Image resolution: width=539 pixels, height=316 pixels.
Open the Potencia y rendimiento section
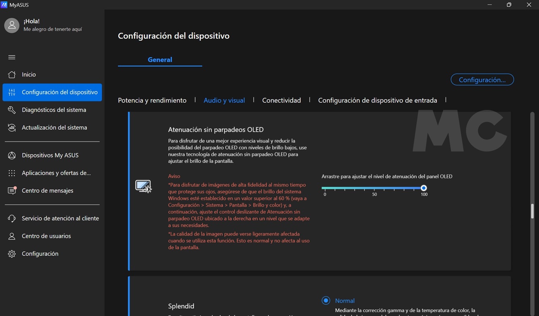pos(152,100)
